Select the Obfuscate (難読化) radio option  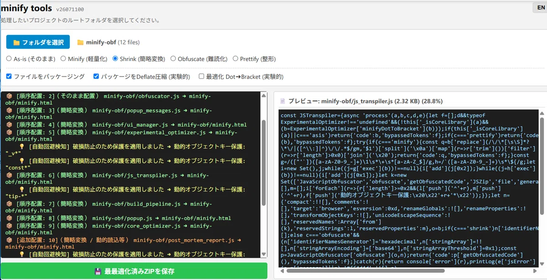coord(173,59)
